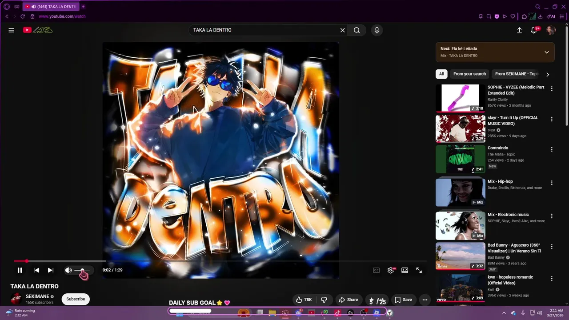This screenshot has width=569, height=320.
Task: Open browser downloads icon
Action: click(540, 16)
